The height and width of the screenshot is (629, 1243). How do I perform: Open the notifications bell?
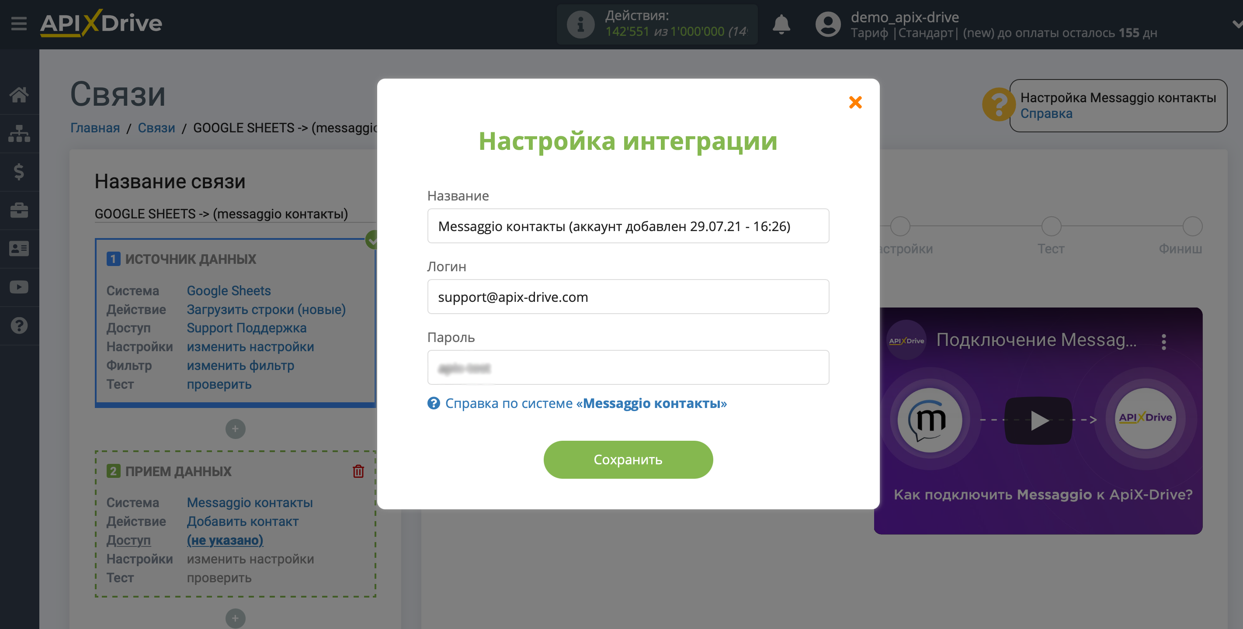click(781, 24)
